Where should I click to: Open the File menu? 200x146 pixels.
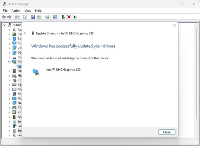coord(5,11)
